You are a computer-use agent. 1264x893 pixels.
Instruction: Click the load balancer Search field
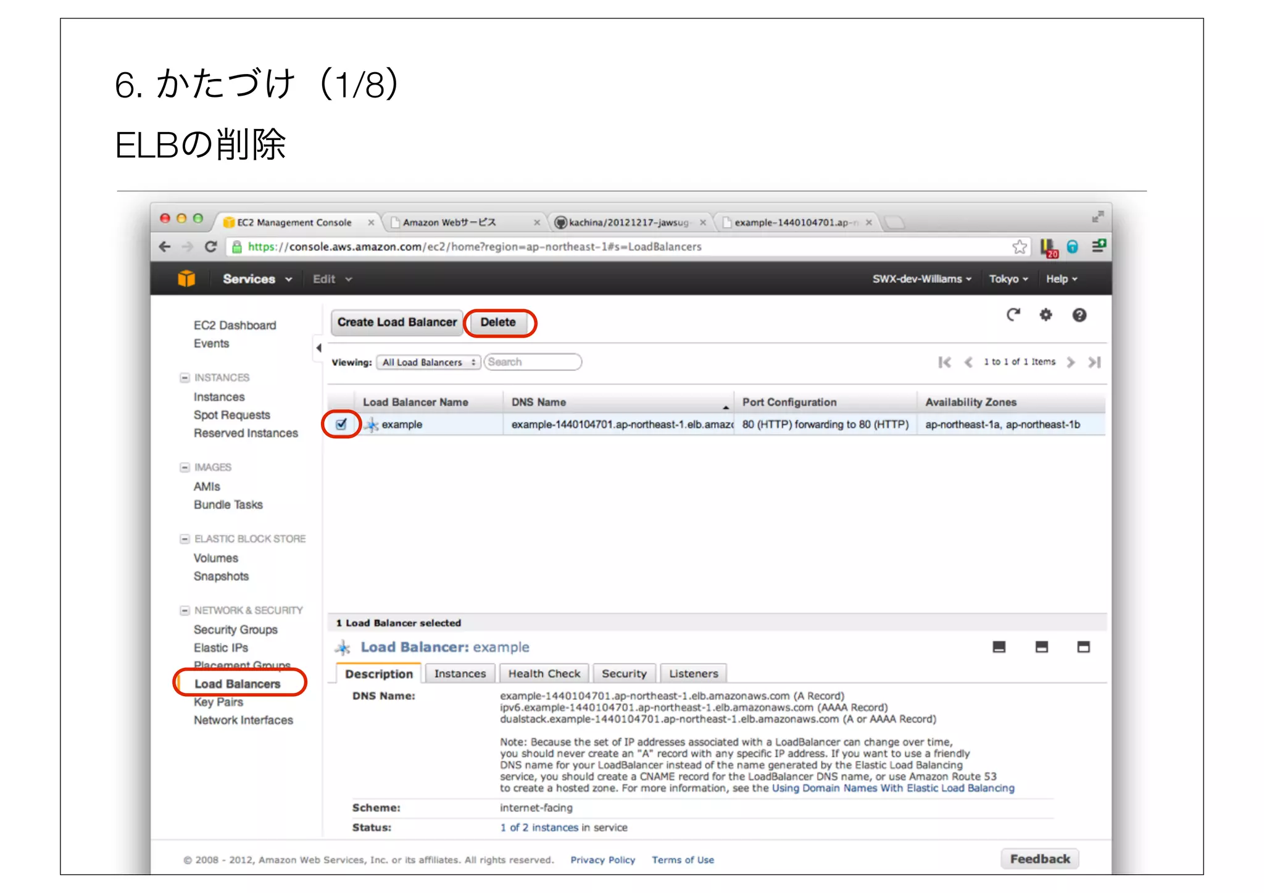click(533, 362)
